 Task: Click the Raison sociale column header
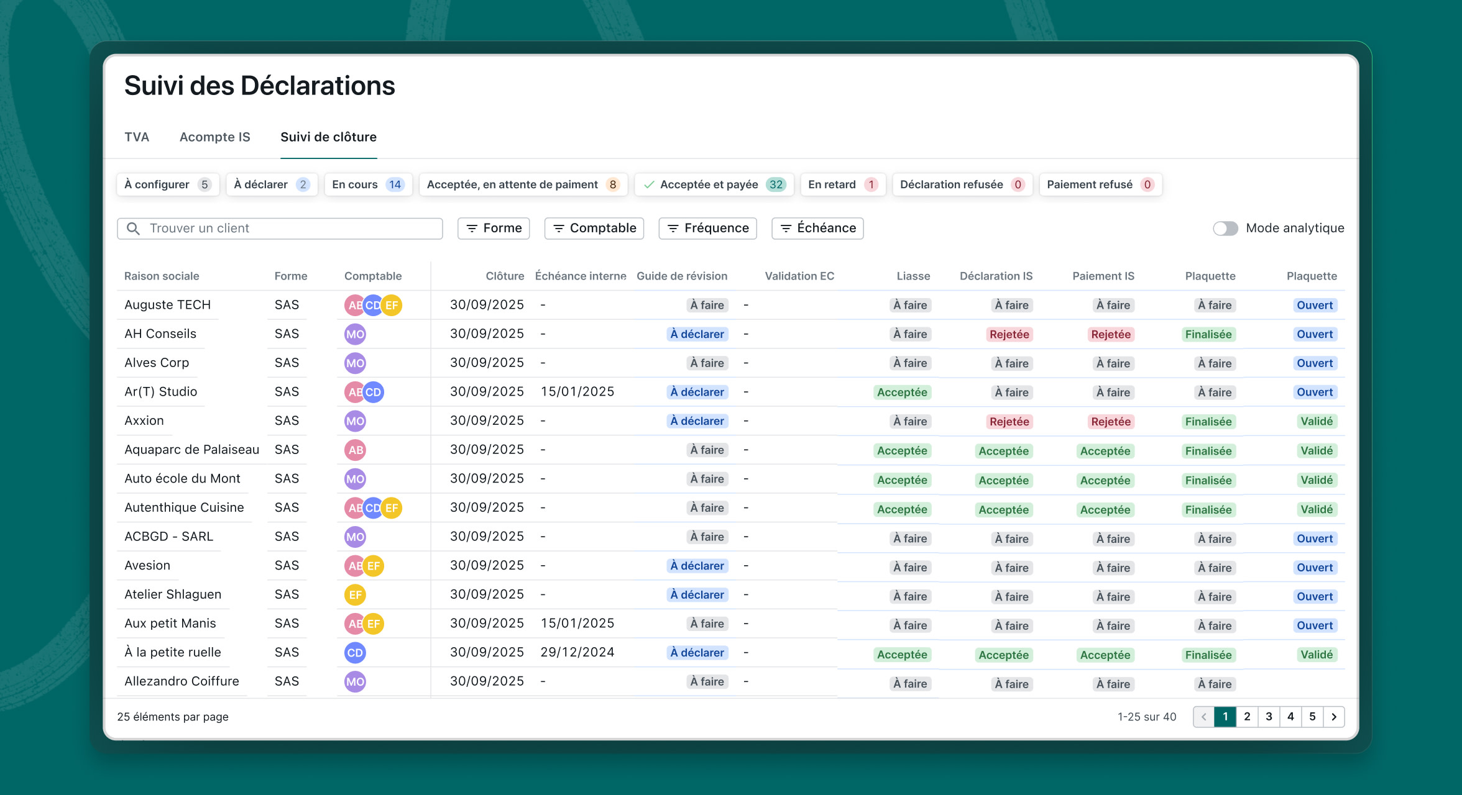pos(162,276)
